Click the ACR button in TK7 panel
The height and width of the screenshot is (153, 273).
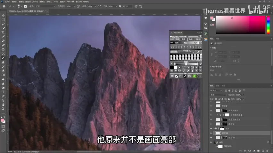[180, 71]
